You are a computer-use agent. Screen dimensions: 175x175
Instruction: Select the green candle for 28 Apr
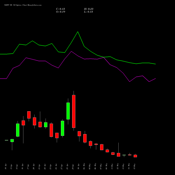[x=68, y=111]
